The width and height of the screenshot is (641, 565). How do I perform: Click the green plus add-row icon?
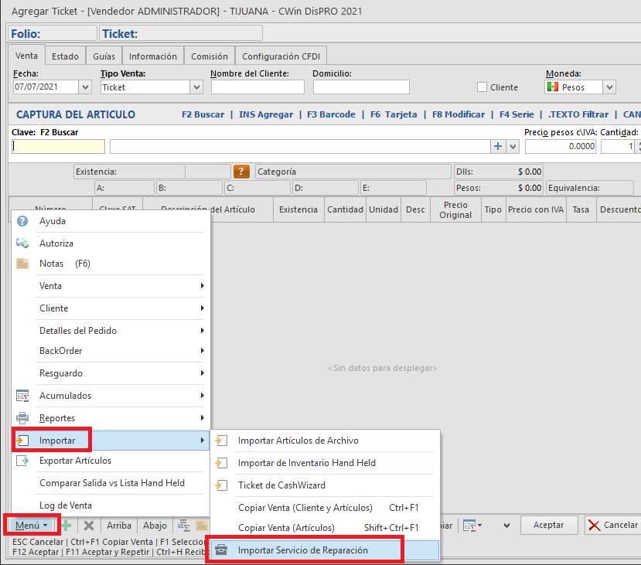[66, 525]
